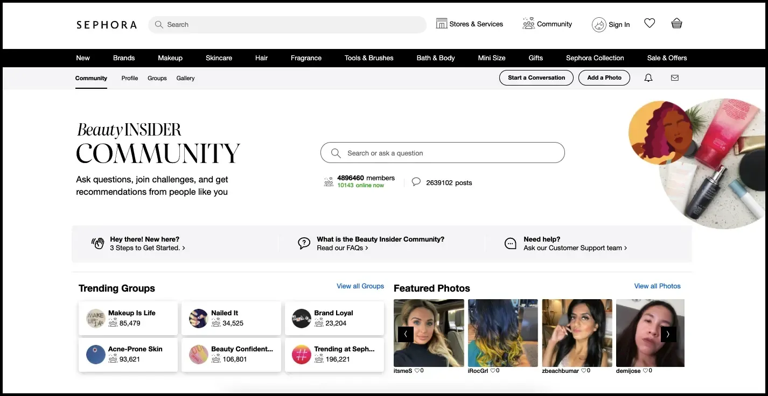Screen dimensions: 768x396
Task: Click the 10143 online now text
Action: pos(361,186)
